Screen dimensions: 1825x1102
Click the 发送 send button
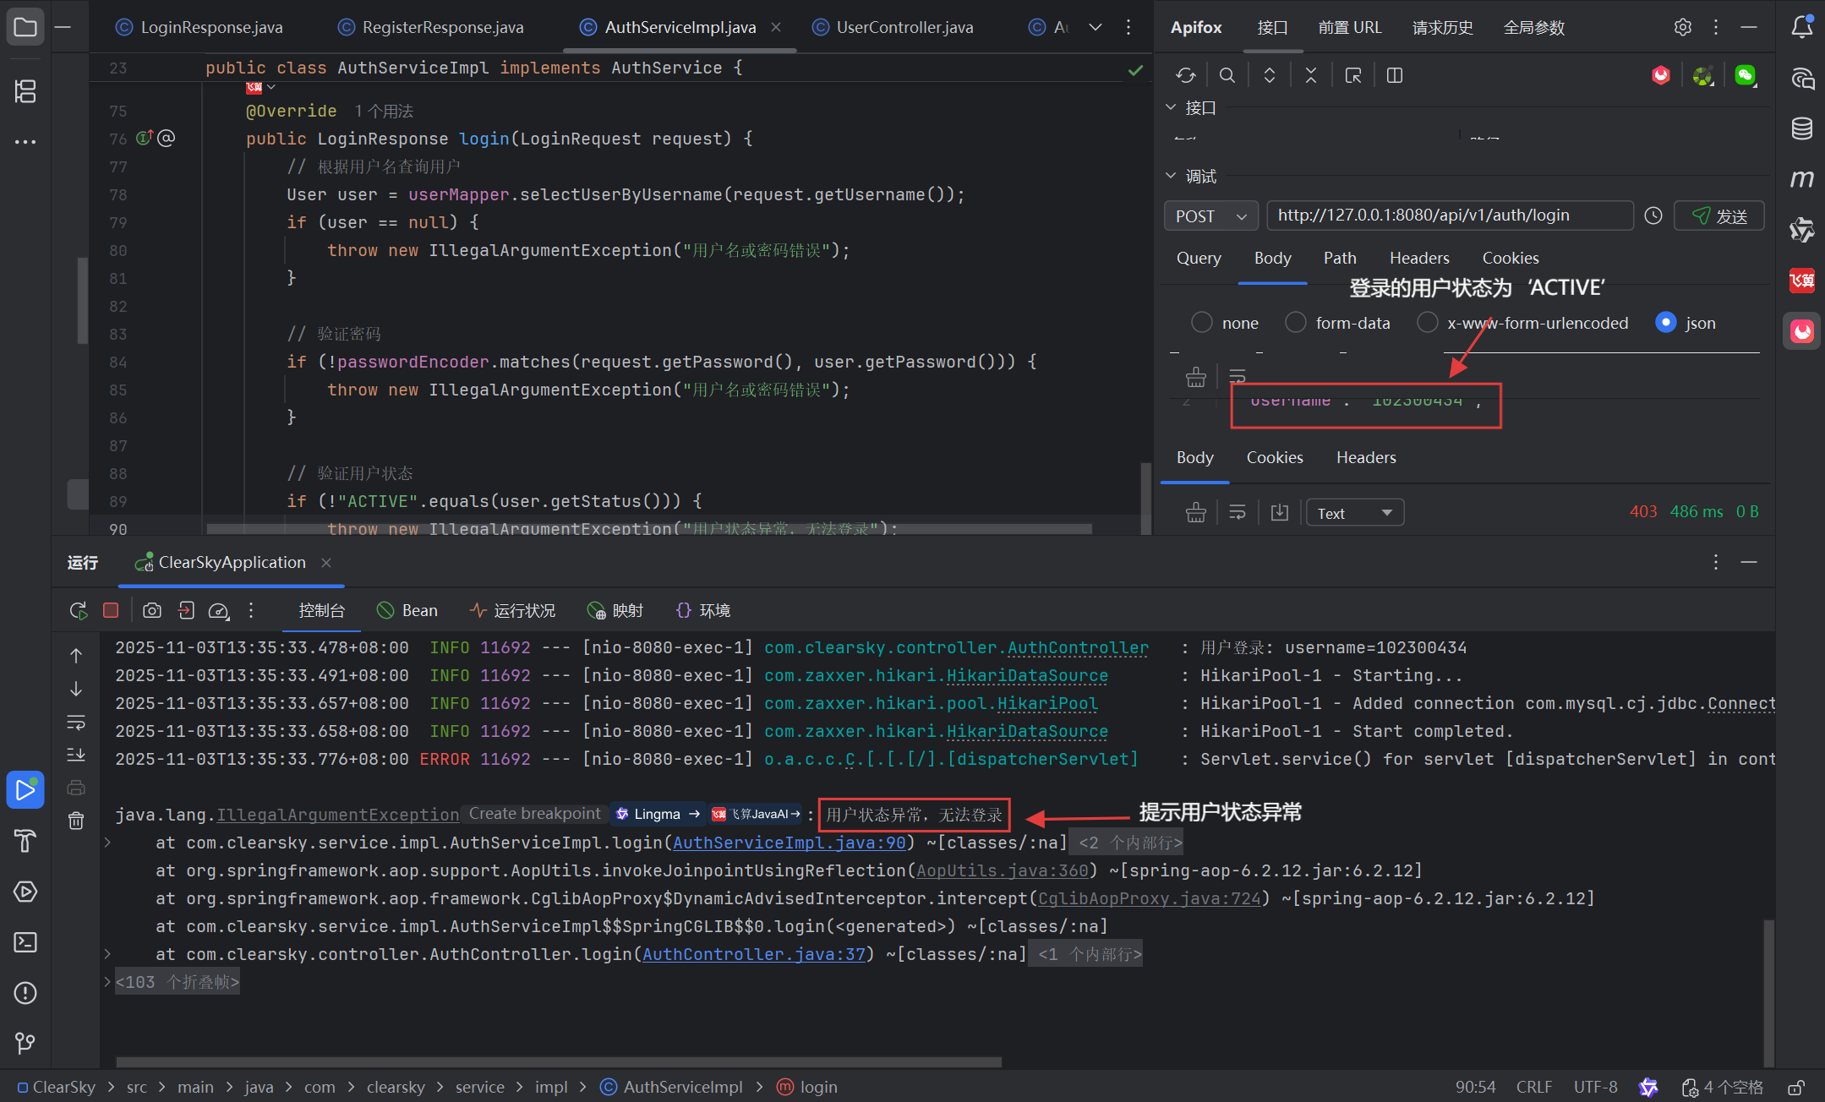pyautogui.click(x=1719, y=215)
